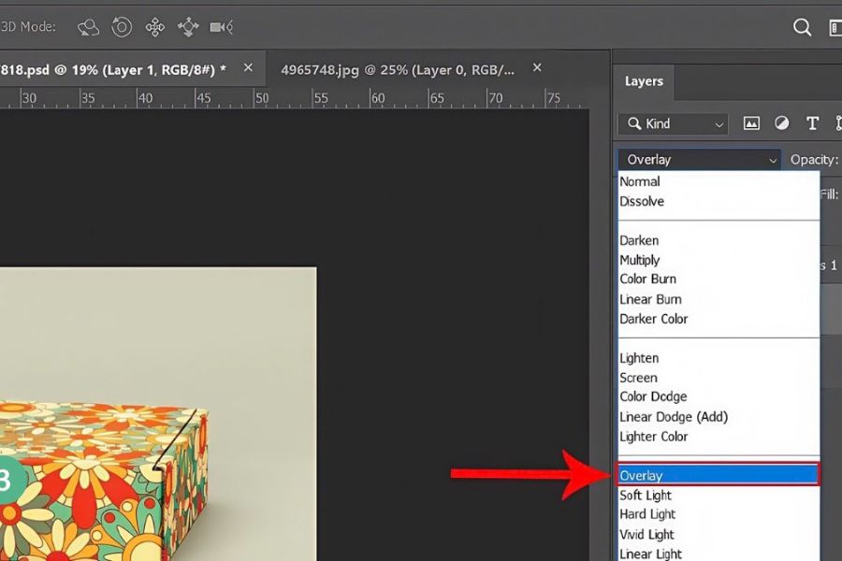Select Soft Light blend mode
This screenshot has width=842, height=561.
[646, 496]
